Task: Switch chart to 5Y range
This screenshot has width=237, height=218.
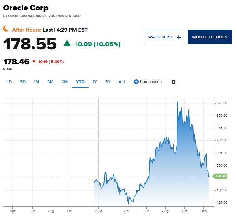Action: point(108,82)
